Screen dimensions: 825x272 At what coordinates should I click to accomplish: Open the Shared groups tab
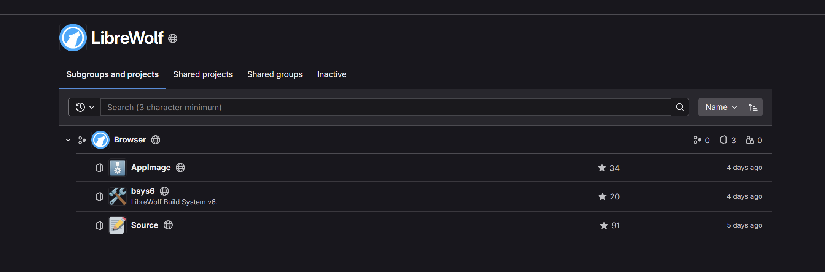coord(275,74)
